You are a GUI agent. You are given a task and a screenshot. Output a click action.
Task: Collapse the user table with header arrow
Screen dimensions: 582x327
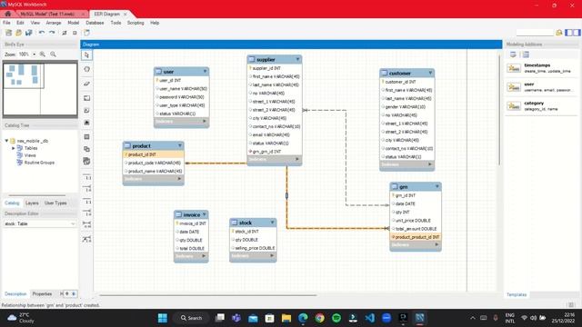pos(205,71)
